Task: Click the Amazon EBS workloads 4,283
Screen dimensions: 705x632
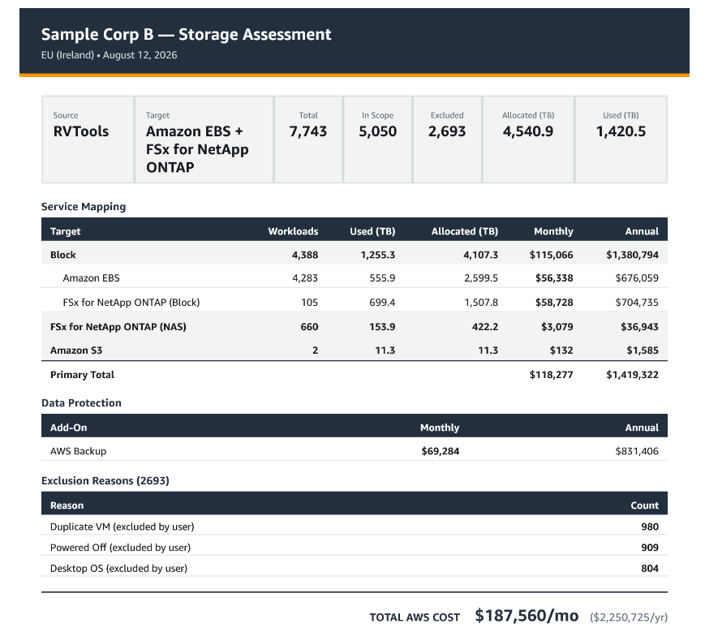Action: click(x=305, y=278)
